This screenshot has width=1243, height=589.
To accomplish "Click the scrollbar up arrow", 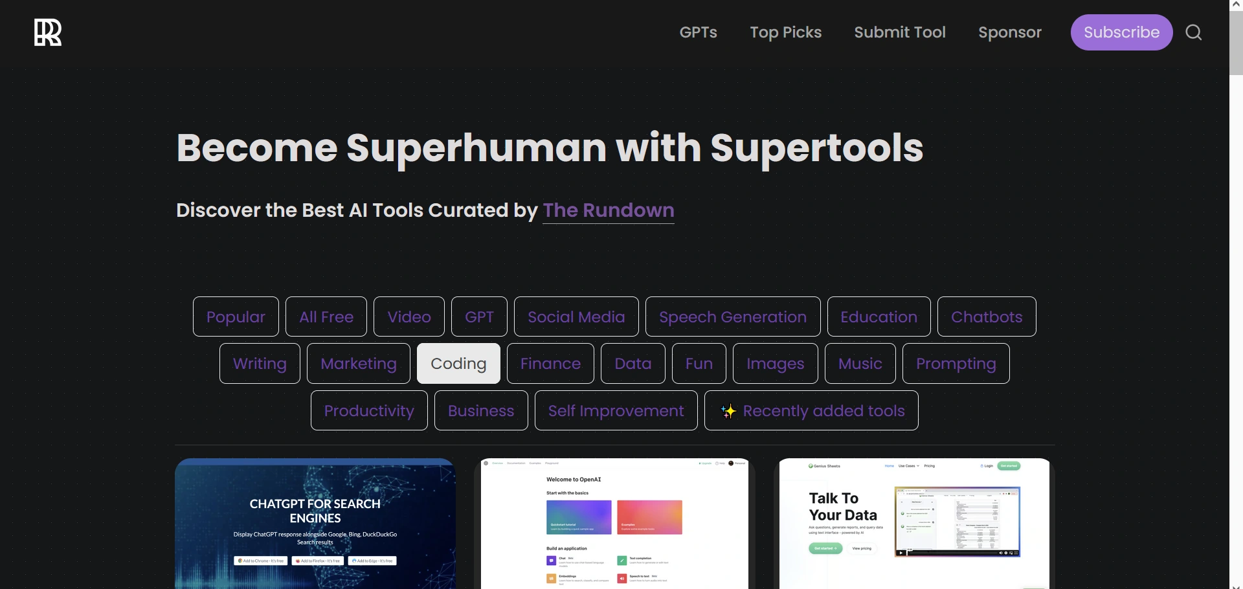I will [1236, 4].
